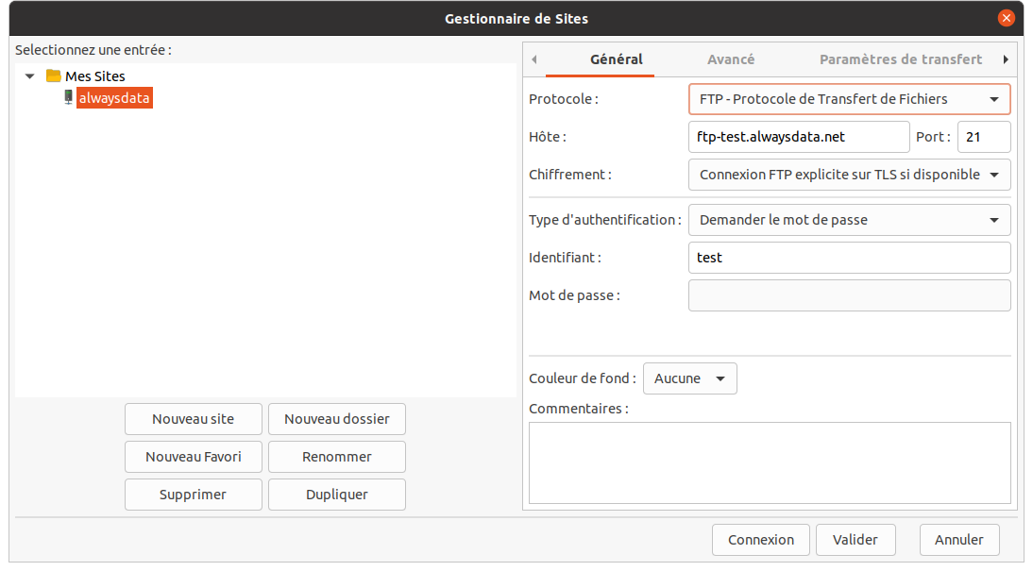The width and height of the screenshot is (1033, 571).
Task: Click the Dupliquer button
Action: point(337,495)
